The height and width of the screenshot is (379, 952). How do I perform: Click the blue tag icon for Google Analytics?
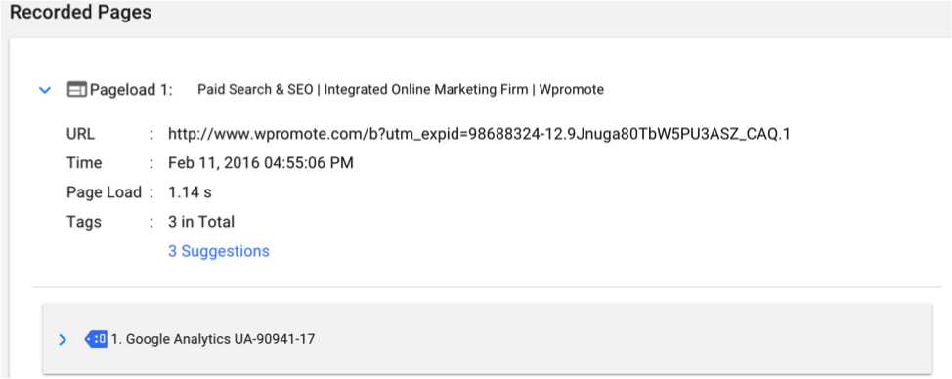point(96,339)
